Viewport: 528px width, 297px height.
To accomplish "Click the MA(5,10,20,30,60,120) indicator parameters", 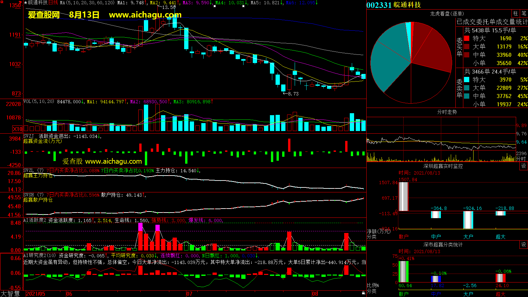I will (x=87, y=3).
